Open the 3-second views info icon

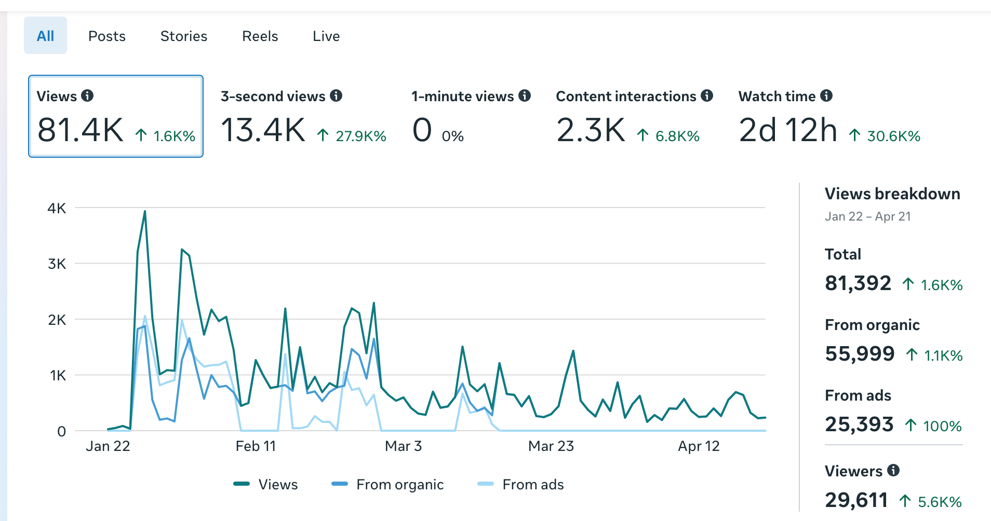pyautogui.click(x=336, y=95)
